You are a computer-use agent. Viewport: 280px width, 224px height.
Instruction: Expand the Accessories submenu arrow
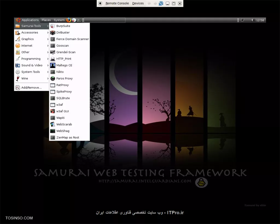(x=48, y=33)
